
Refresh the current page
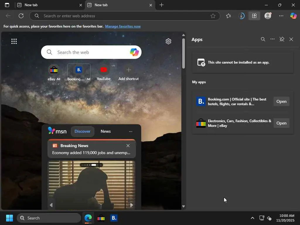coord(21,16)
